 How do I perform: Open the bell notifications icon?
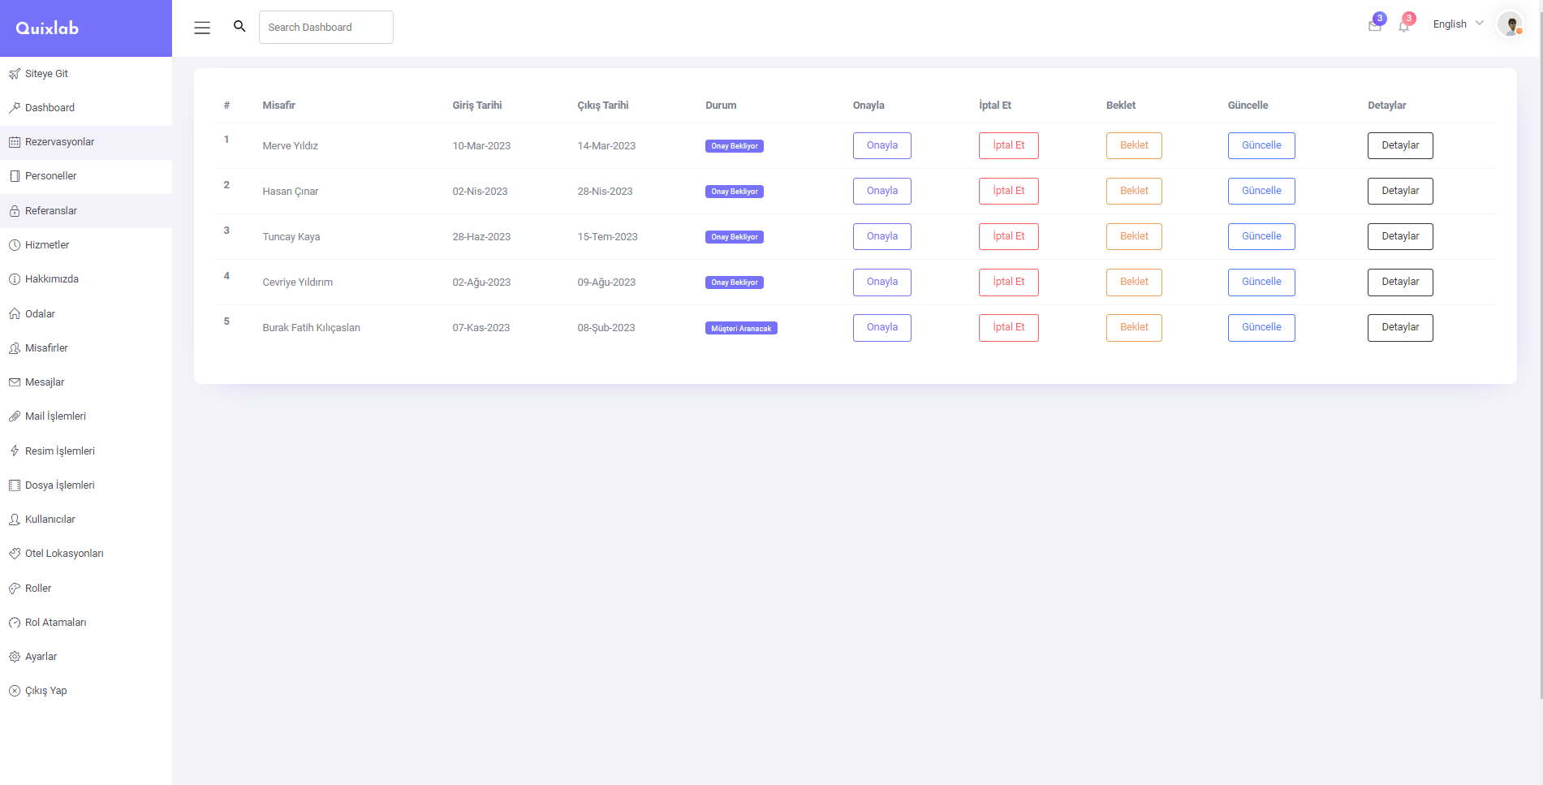(1404, 26)
